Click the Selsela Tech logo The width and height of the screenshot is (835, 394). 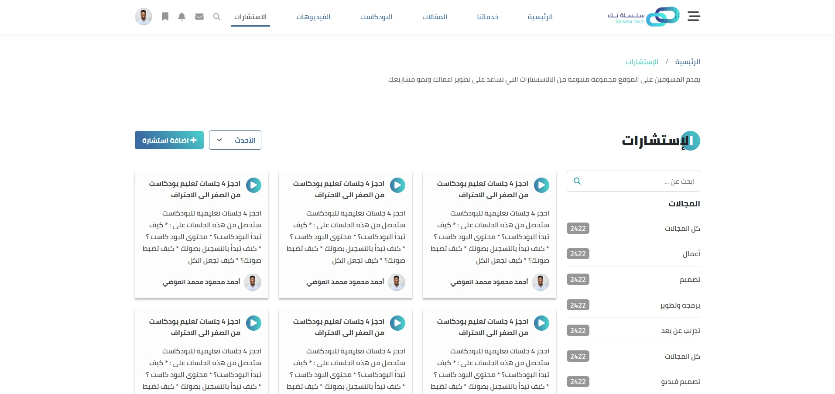coord(644,17)
